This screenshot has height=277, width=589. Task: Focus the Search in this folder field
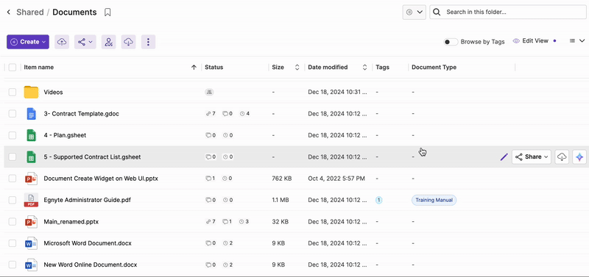[508, 12]
